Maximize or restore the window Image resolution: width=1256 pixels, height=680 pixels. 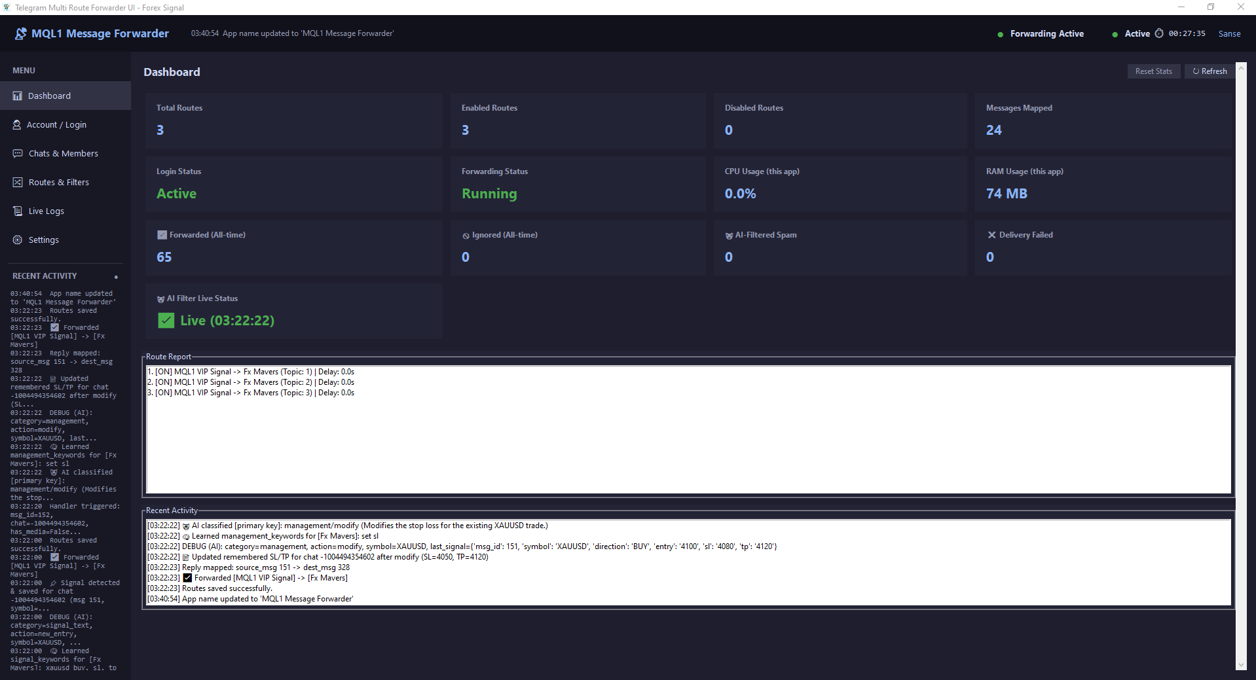coord(1211,7)
